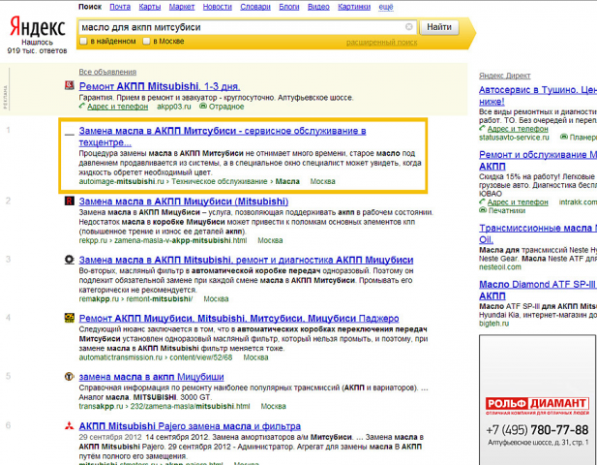The width and height of the screenshot is (597, 465).
Task: Open result 'Замена масла в АКПП Мицубиси (Mitsubishi)'
Action: [184, 201]
